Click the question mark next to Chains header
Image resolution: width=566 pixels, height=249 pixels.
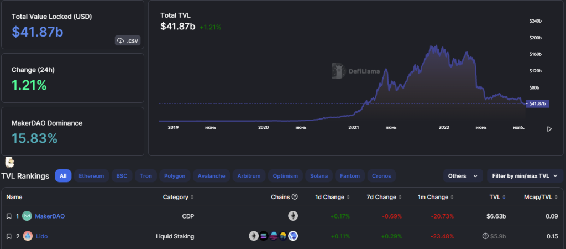click(295, 196)
